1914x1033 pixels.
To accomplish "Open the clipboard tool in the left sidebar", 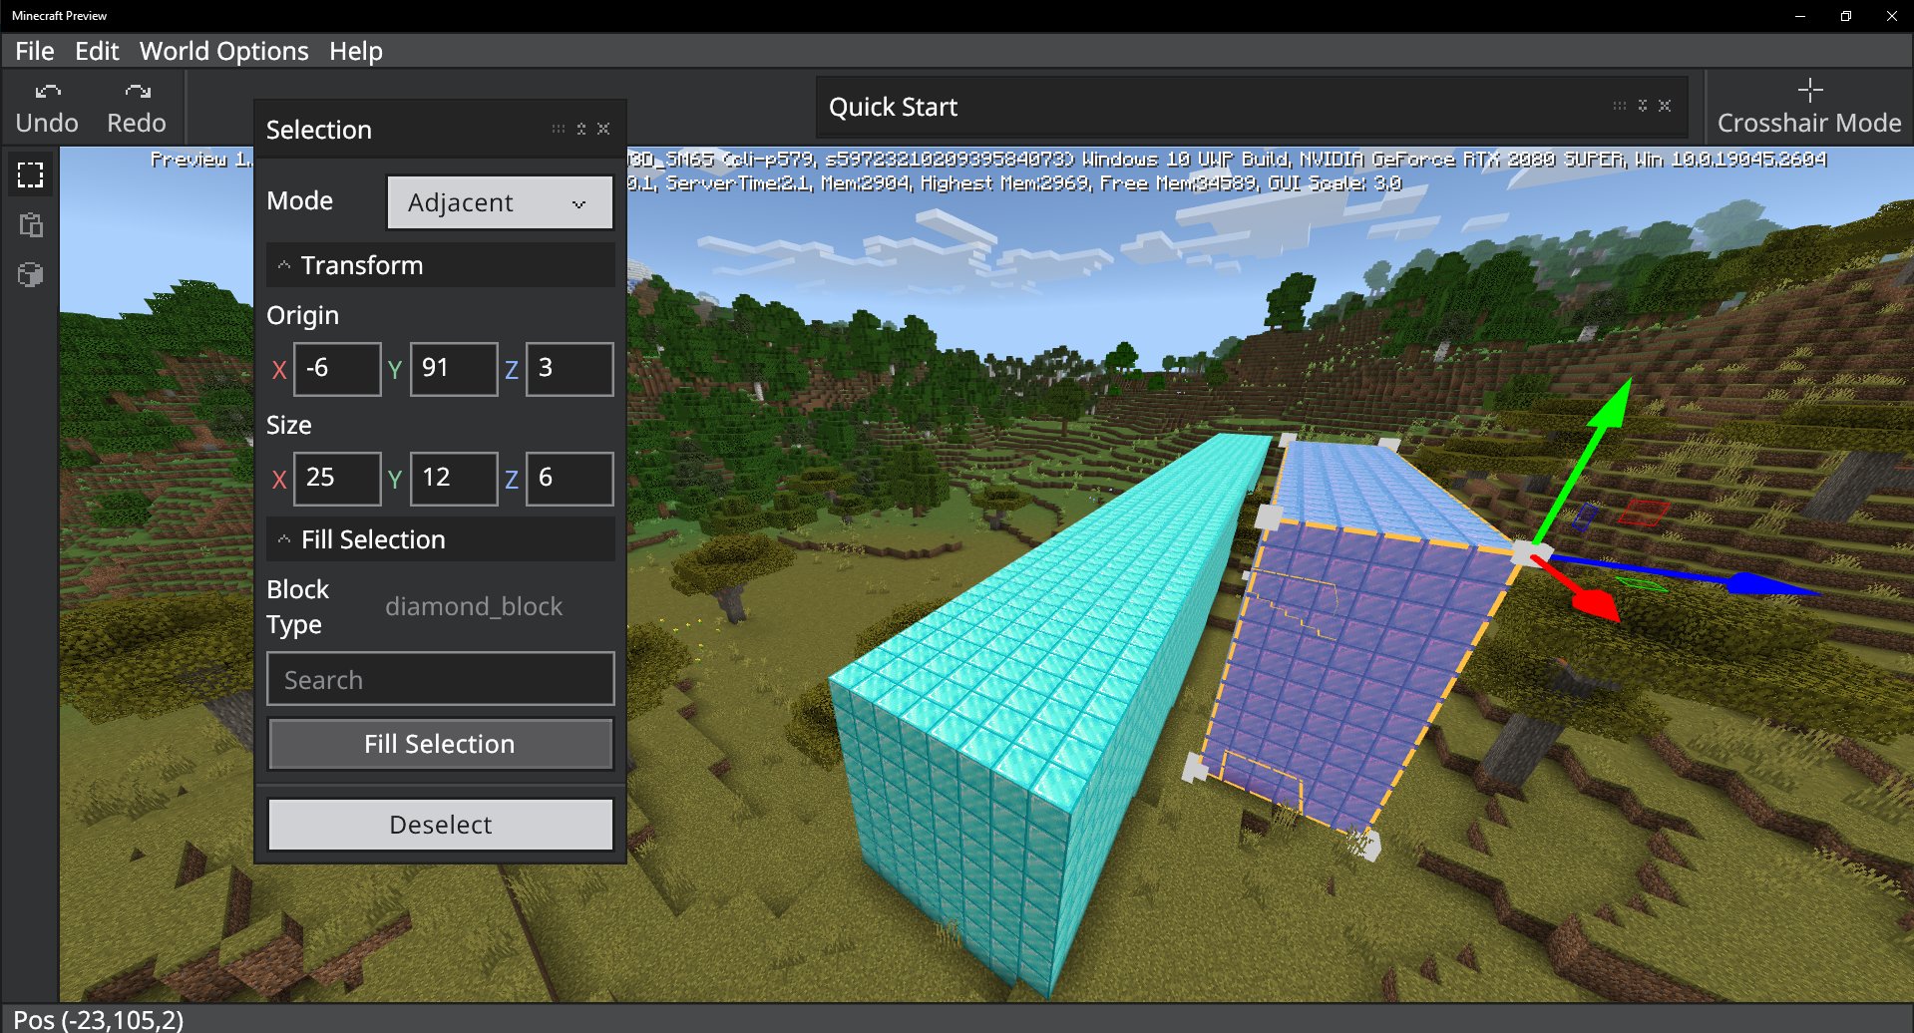I will click(x=30, y=224).
